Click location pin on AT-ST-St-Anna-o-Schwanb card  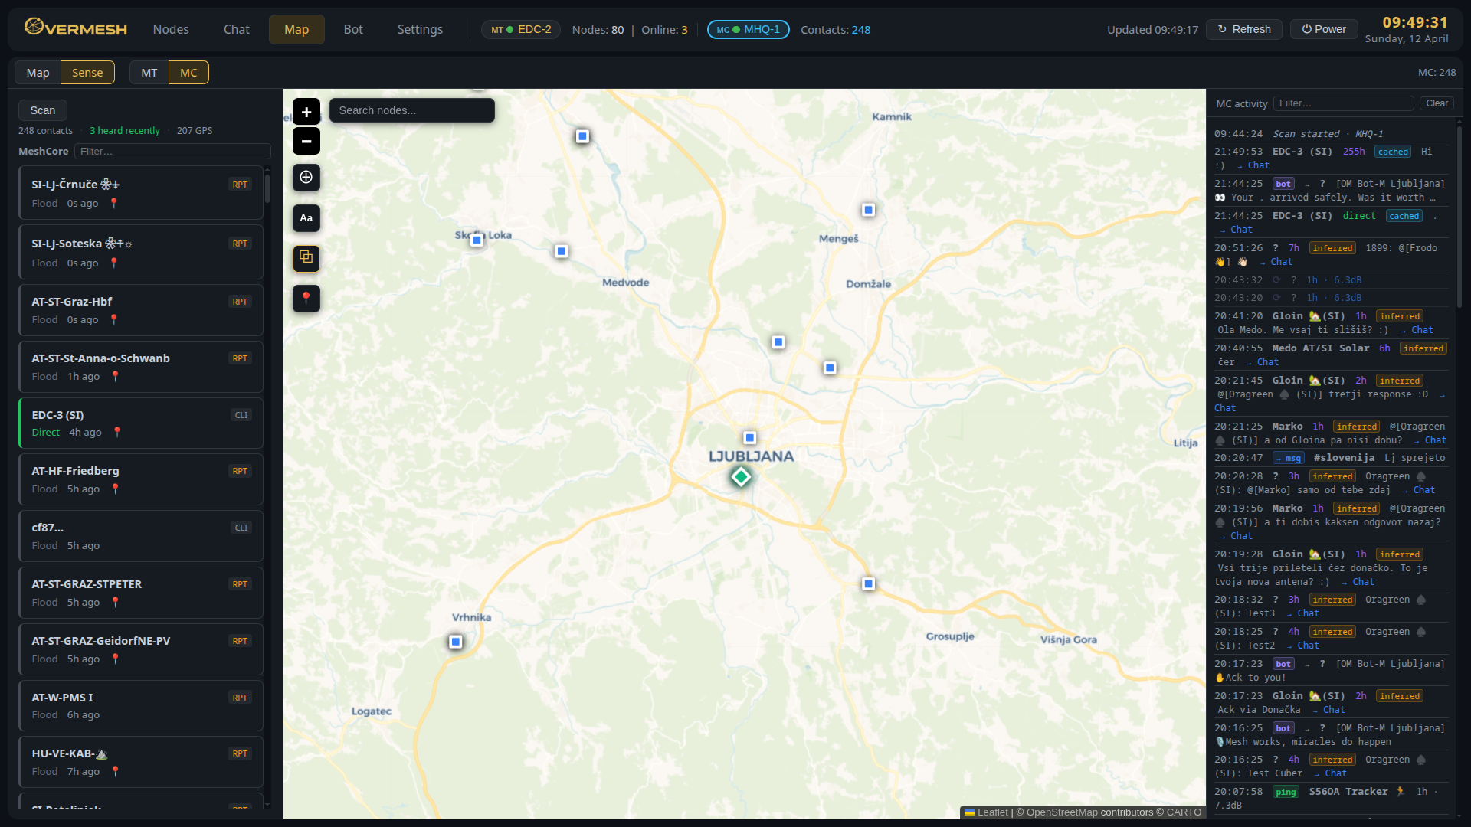116,376
